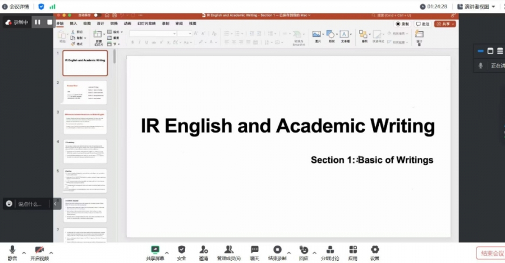Click the red End Meeting button
This screenshot has width=505, height=263.
pyautogui.click(x=490, y=253)
